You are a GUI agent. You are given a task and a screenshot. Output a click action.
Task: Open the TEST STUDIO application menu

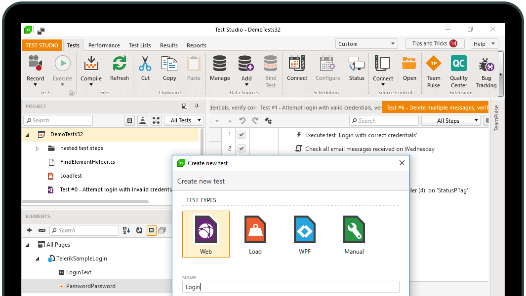pyautogui.click(x=42, y=45)
